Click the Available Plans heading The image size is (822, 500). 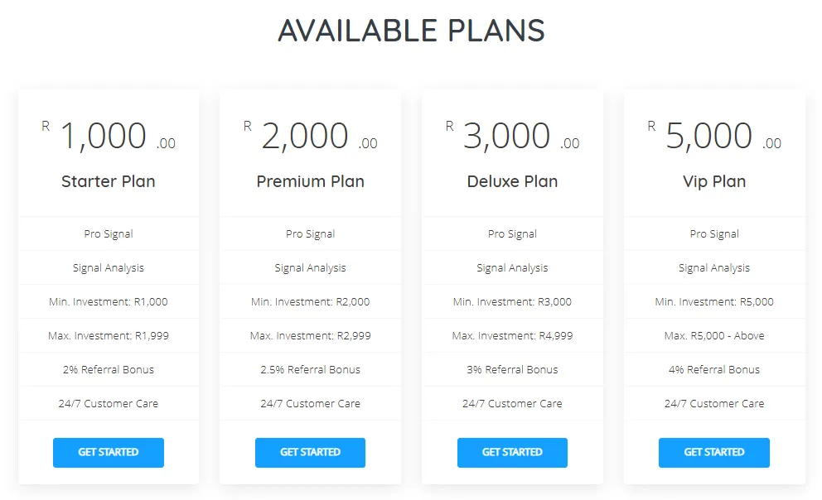[x=411, y=31]
